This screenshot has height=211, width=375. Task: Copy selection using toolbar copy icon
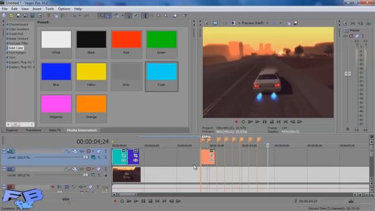point(56,16)
